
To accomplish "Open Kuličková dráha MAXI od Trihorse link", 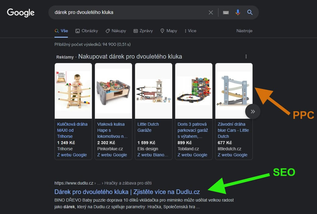I will (72, 130).
